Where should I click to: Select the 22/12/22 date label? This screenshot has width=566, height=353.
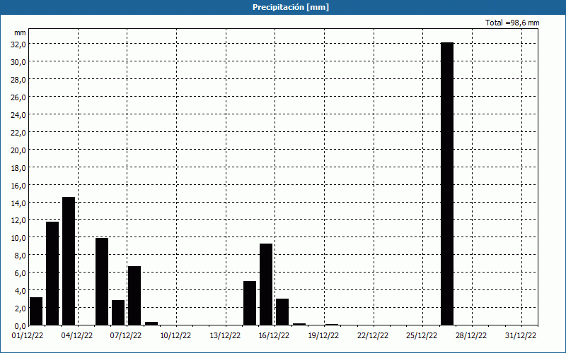point(374,336)
